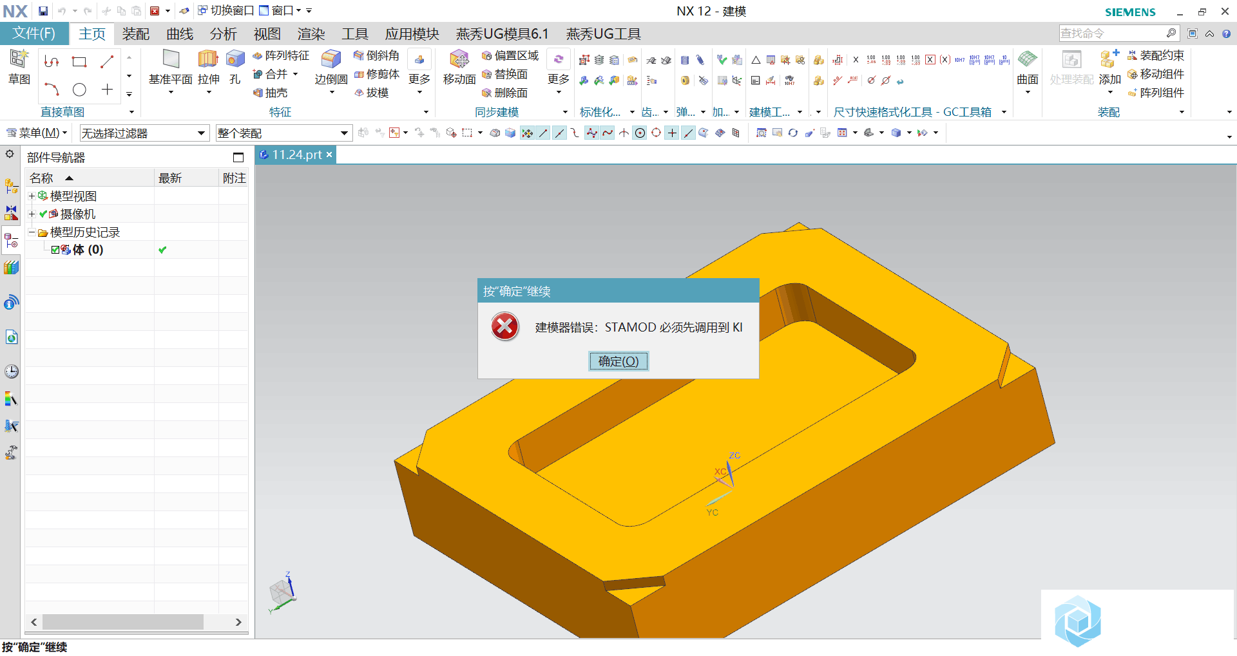Image resolution: width=1237 pixels, height=656 pixels.
Task: Select the Line sketch tool
Action: coord(107,62)
